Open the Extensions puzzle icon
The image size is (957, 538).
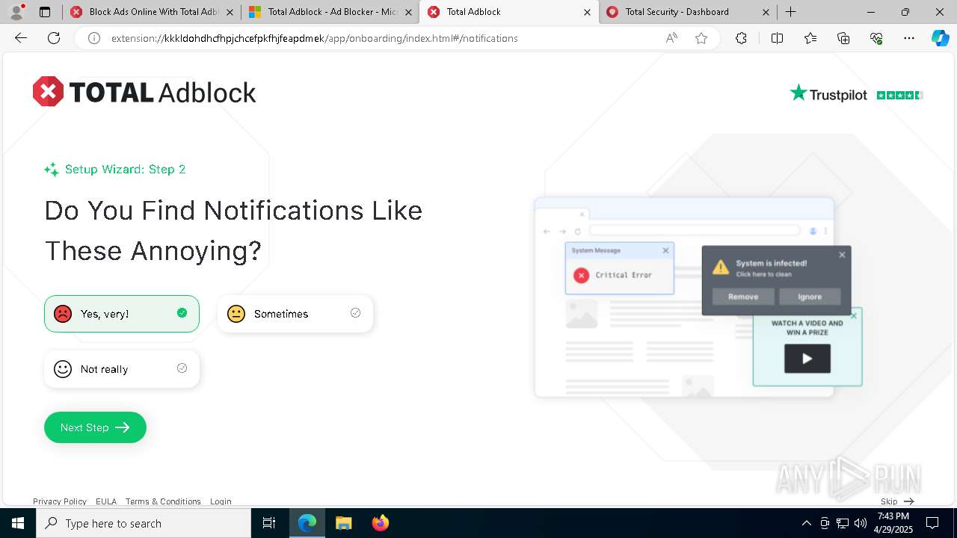pyautogui.click(x=741, y=38)
